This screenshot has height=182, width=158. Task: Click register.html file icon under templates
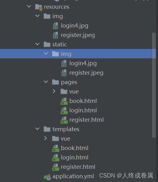pyautogui.click(x=55, y=167)
